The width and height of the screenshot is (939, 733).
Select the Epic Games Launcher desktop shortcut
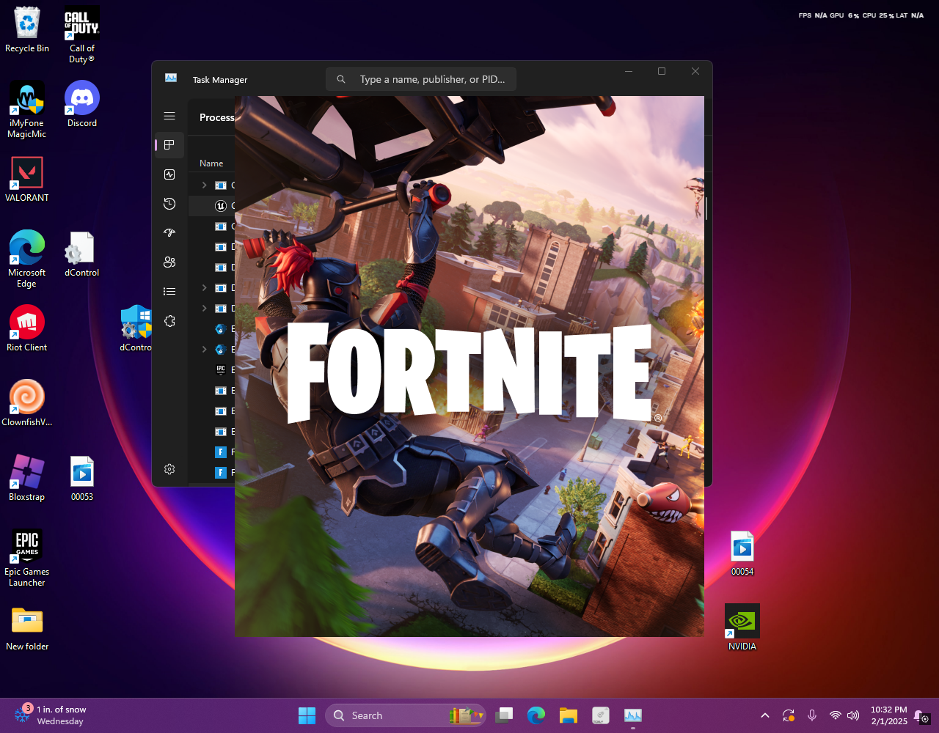tap(27, 558)
